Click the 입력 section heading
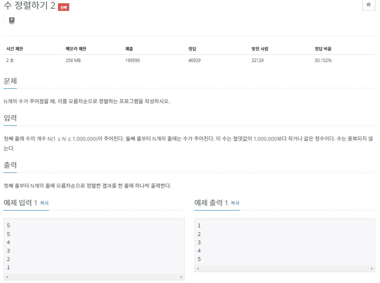This screenshot has height=283, width=380. point(10,118)
